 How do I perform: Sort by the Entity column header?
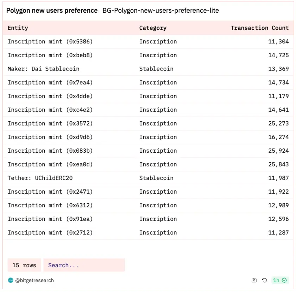(18, 28)
